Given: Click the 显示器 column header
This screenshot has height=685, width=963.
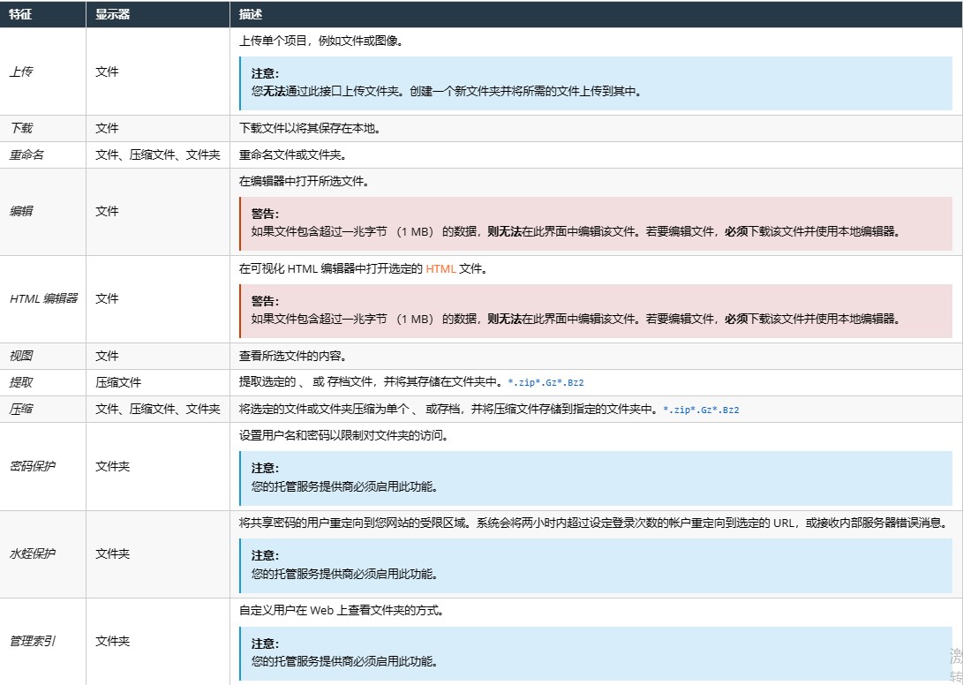Looking at the screenshot, I should (112, 14).
